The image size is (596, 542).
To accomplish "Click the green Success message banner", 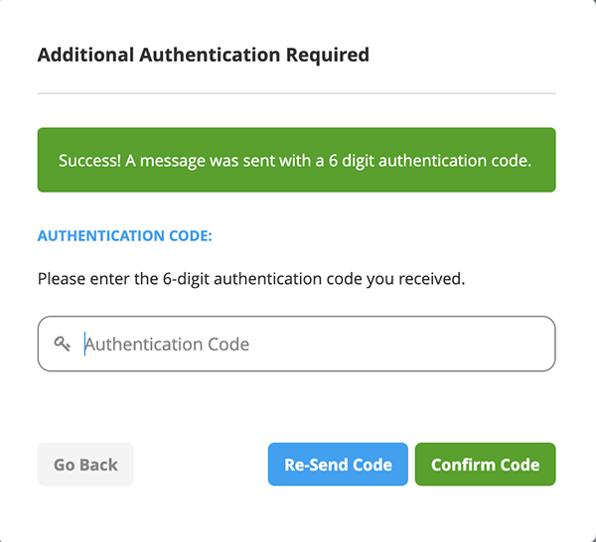I will point(296,160).
